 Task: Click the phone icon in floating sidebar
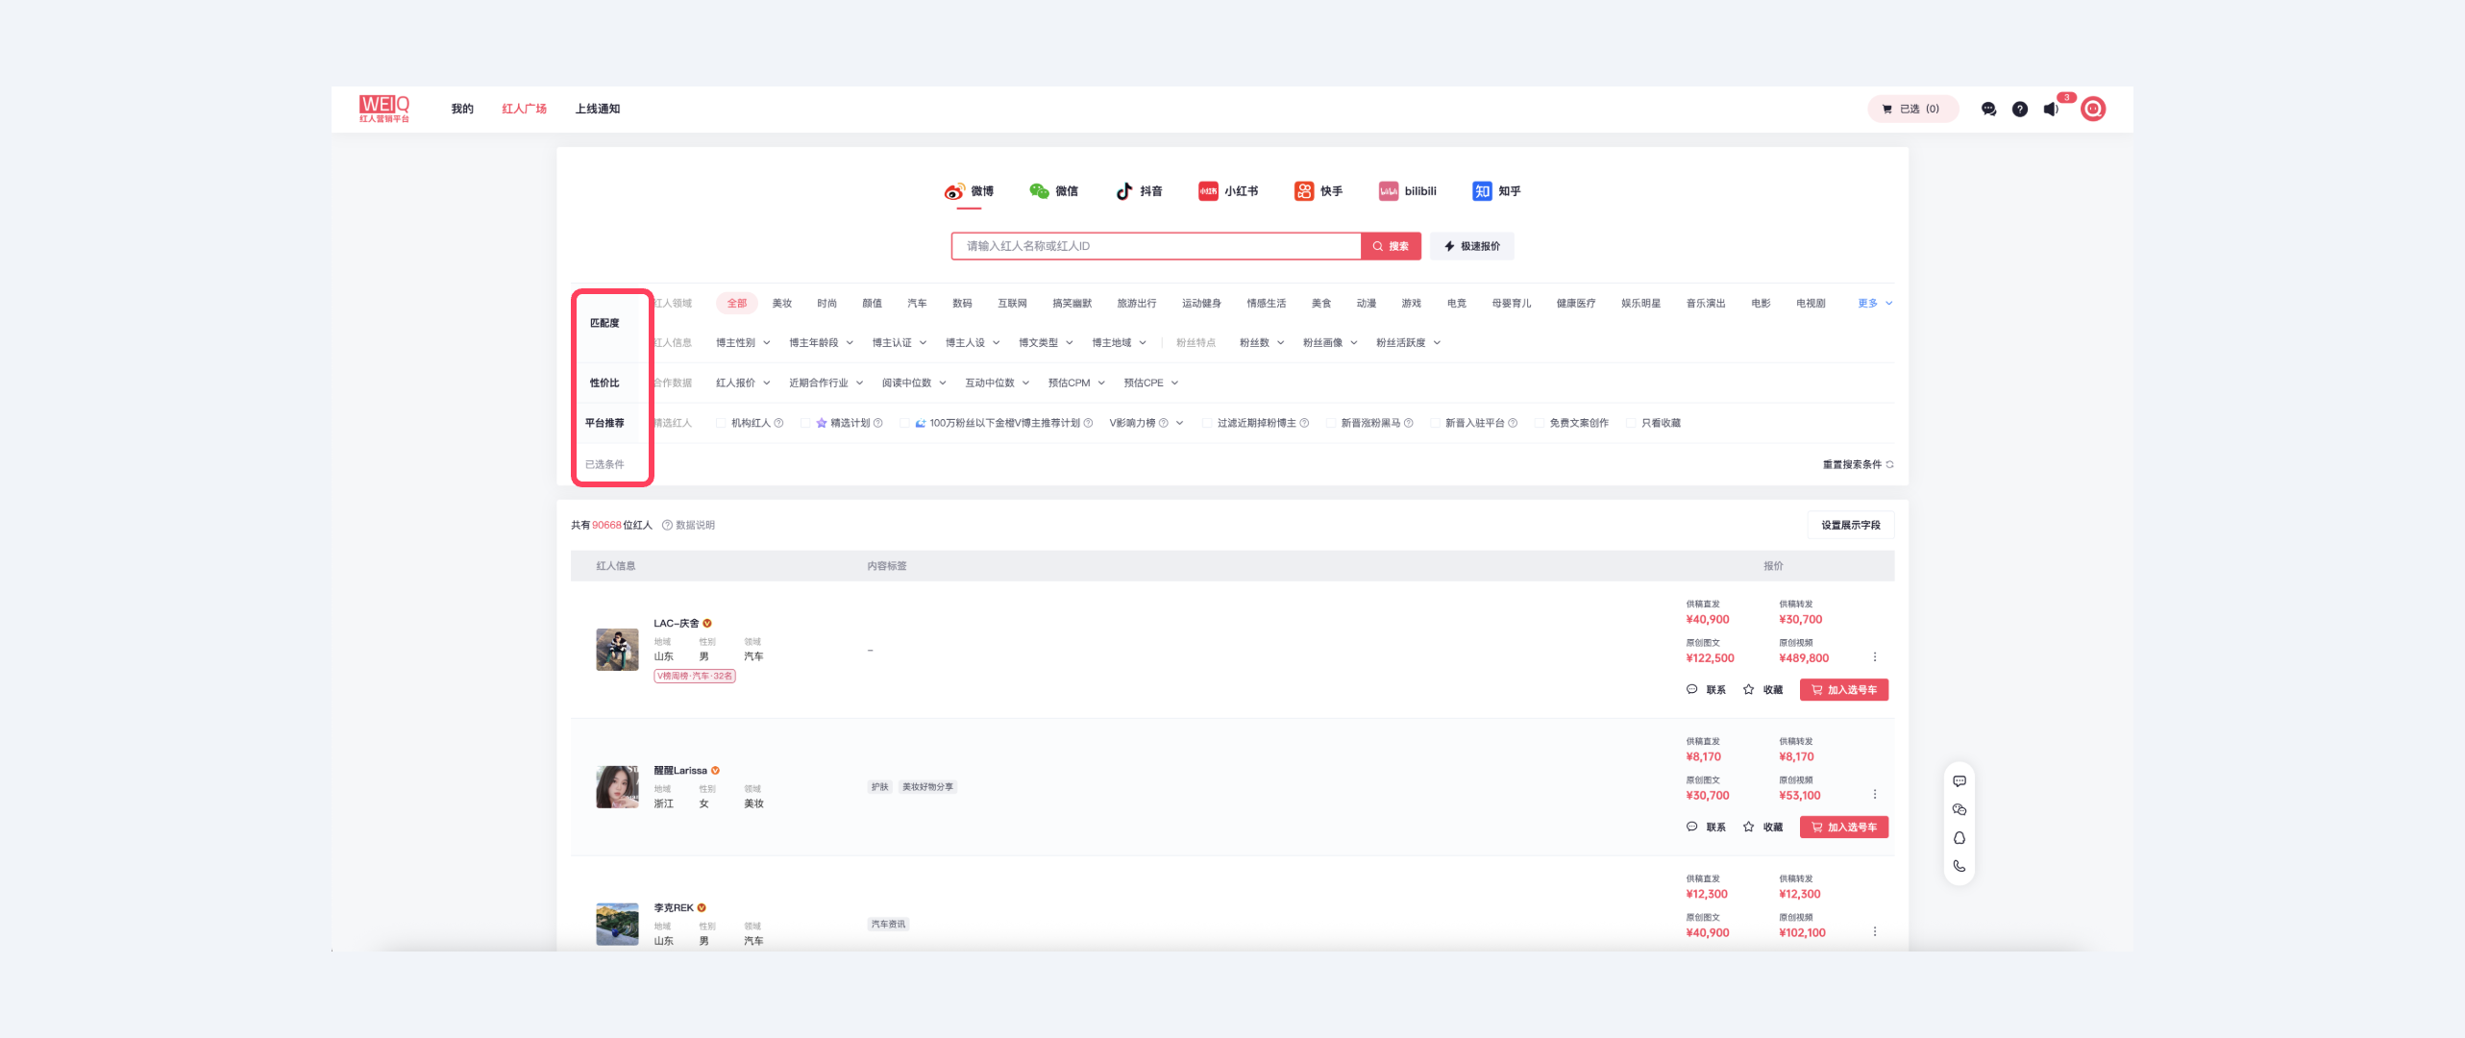click(x=1959, y=866)
